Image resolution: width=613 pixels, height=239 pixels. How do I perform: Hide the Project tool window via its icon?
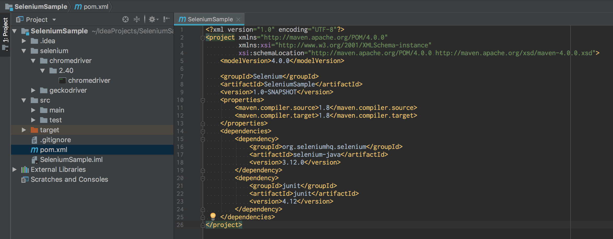pyautogui.click(x=167, y=19)
